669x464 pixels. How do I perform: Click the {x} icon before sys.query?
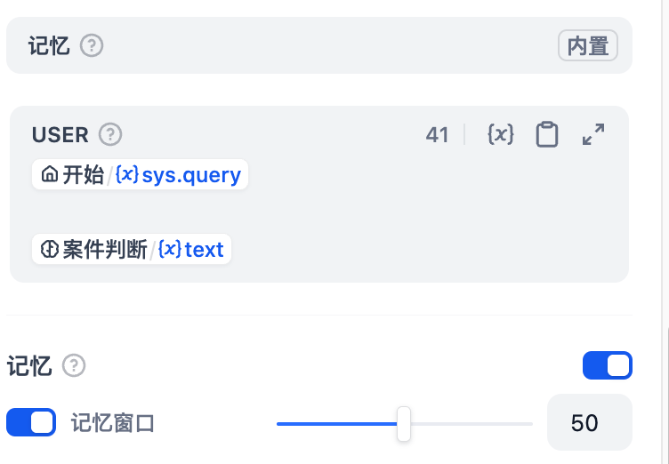coord(128,175)
